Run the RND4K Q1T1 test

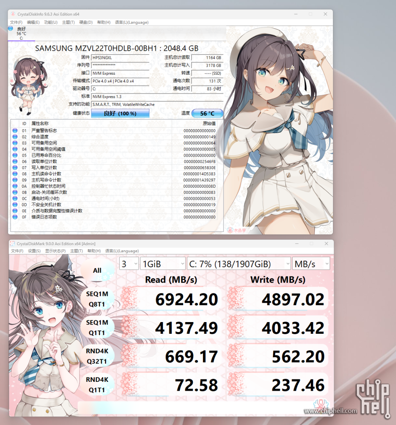pos(97,385)
